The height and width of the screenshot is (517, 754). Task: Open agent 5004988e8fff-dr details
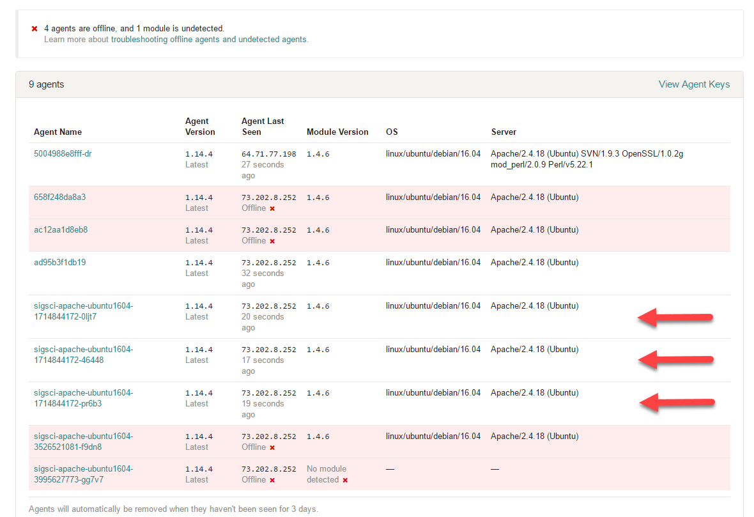63,153
